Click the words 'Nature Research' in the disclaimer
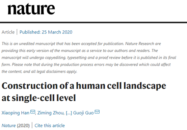Image resolution: width=187 pixels, height=130 pixels. 139,44
